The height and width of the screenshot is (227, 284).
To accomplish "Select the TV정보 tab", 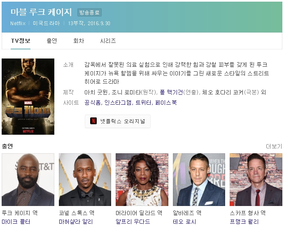I will 21,41.
